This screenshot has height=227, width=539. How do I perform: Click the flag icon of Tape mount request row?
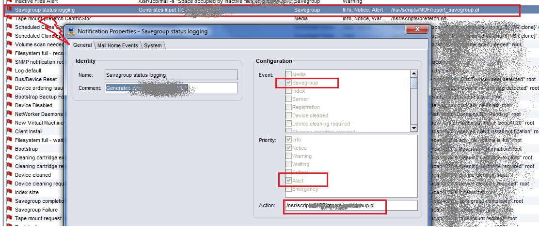[10, 218]
